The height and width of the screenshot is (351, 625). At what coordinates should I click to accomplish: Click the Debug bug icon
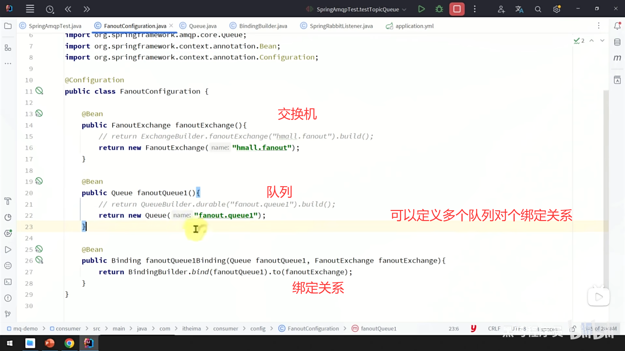439,9
